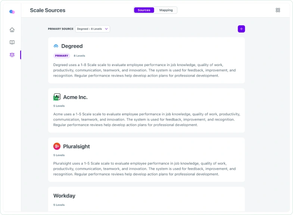This screenshot has height=215, width=293.
Task: Select the Sources tab
Action: pos(144,10)
